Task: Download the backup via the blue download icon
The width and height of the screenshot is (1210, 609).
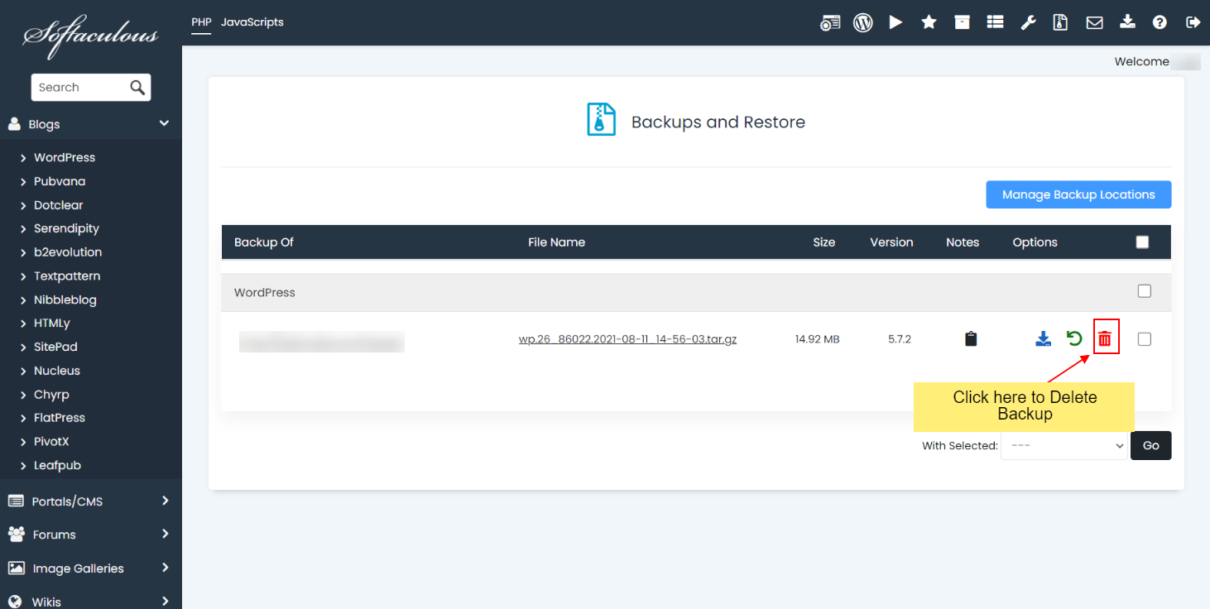Action: pos(1042,338)
